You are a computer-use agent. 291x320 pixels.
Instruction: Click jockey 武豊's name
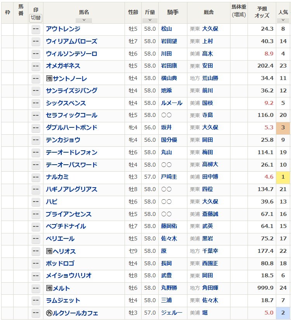click(166, 275)
